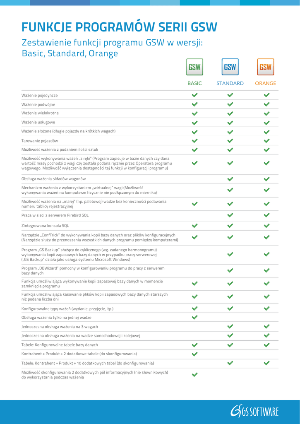Click the Ważenie podwójne row text

pyautogui.click(x=38, y=105)
